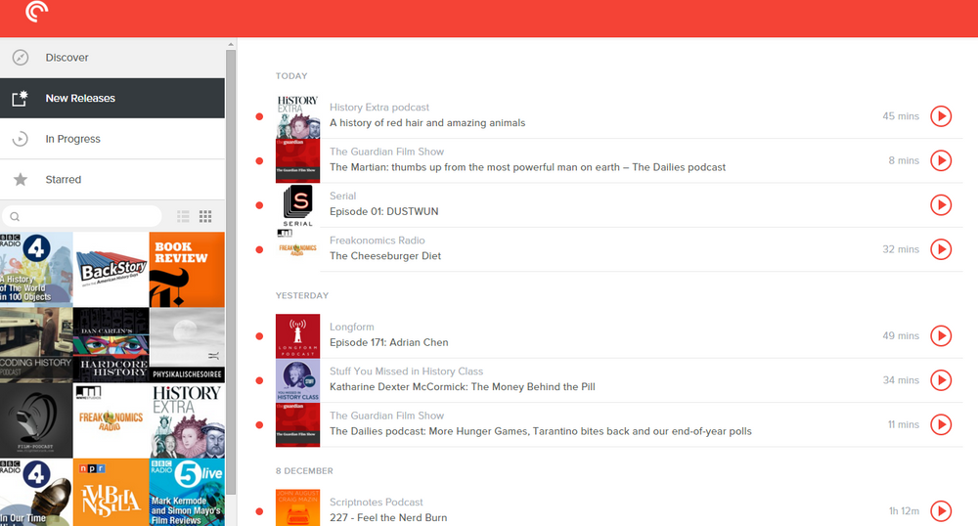Viewport: 978px width, 526px height.
Task: Play Katharine Dexter McCormick episode
Action: click(940, 380)
